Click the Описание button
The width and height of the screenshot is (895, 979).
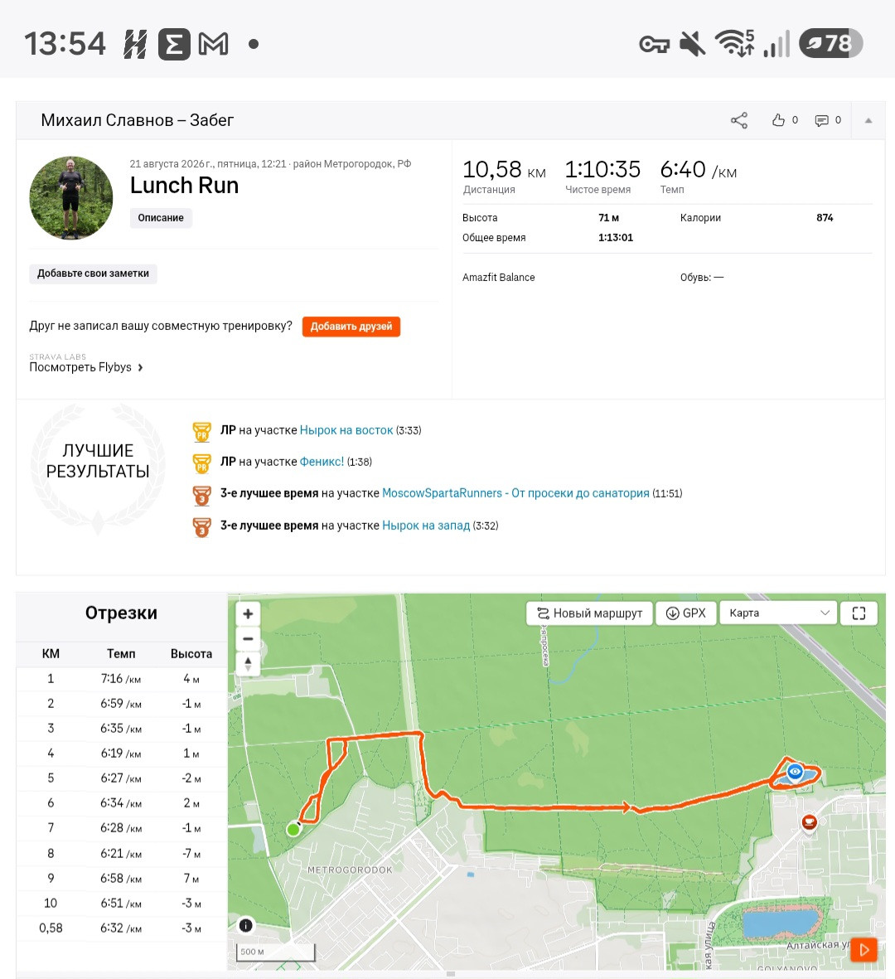point(161,218)
